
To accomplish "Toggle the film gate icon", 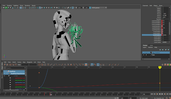I will pos(23,8).
